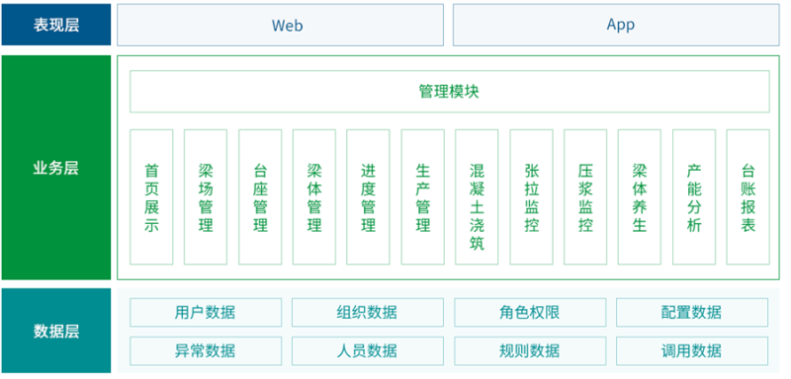Open the 产能分析 module

point(694,196)
